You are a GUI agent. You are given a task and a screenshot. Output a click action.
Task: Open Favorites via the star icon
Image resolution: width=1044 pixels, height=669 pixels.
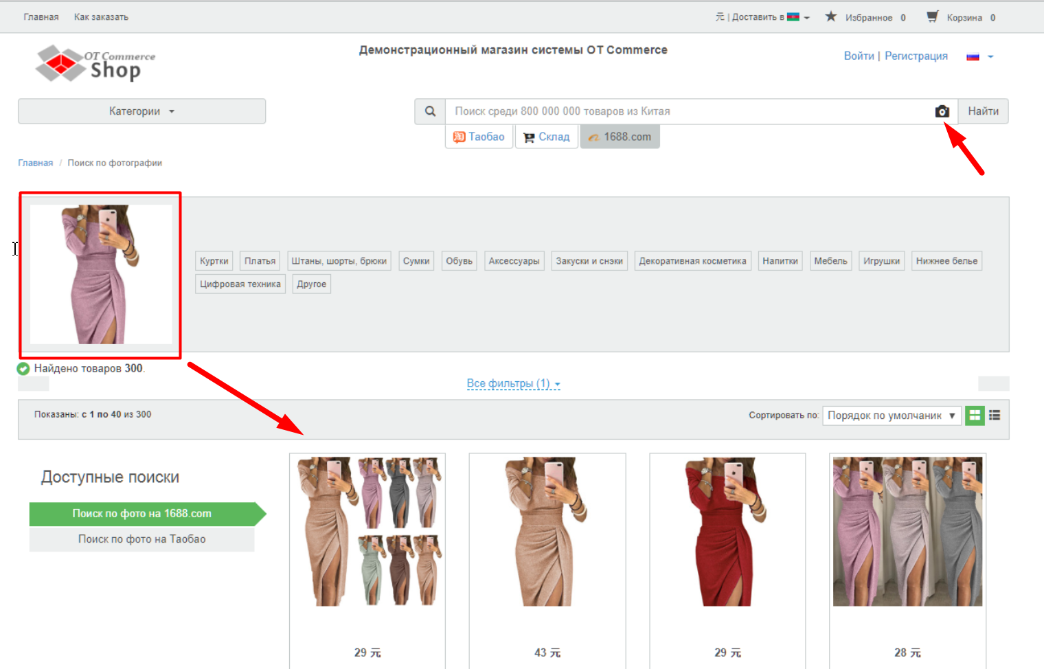pos(831,16)
